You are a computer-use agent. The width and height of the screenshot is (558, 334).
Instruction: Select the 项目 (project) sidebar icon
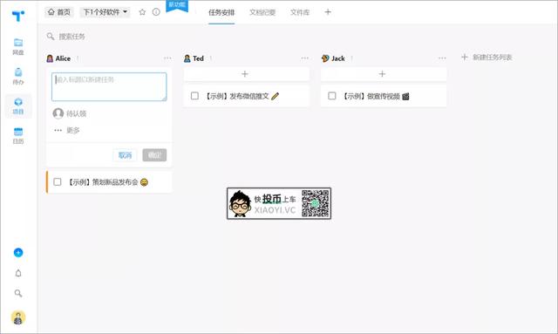click(x=18, y=106)
